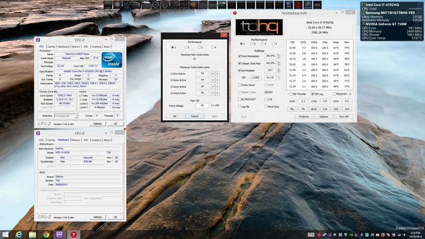Decrease the 3 Cores Active ratio
The width and height of the screenshot is (425, 239).
tap(212, 87)
